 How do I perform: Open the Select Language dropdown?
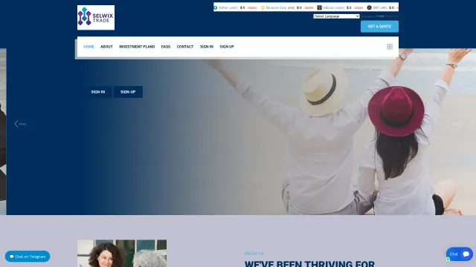click(336, 16)
